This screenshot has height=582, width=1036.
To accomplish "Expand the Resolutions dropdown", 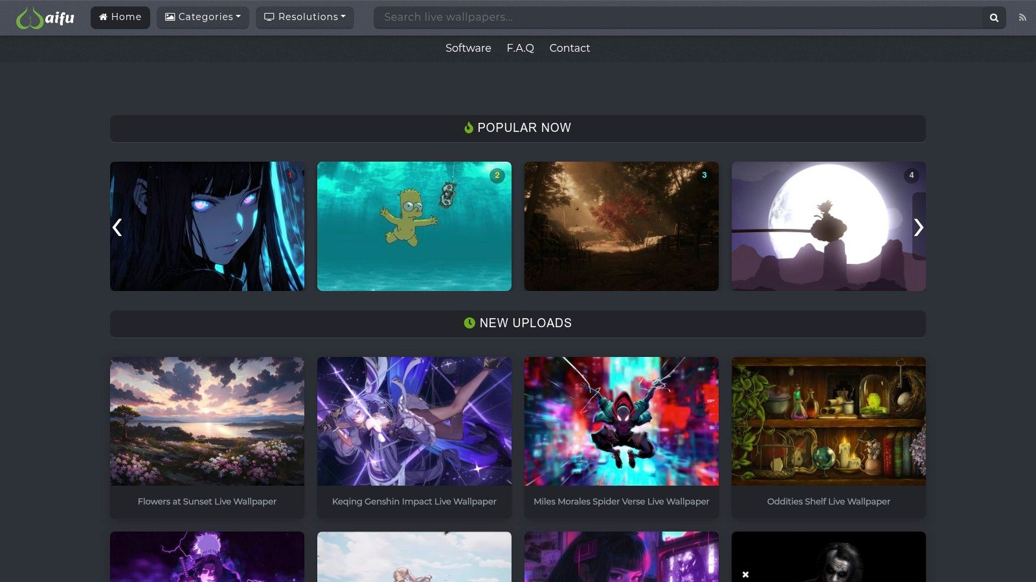I will pos(305,17).
